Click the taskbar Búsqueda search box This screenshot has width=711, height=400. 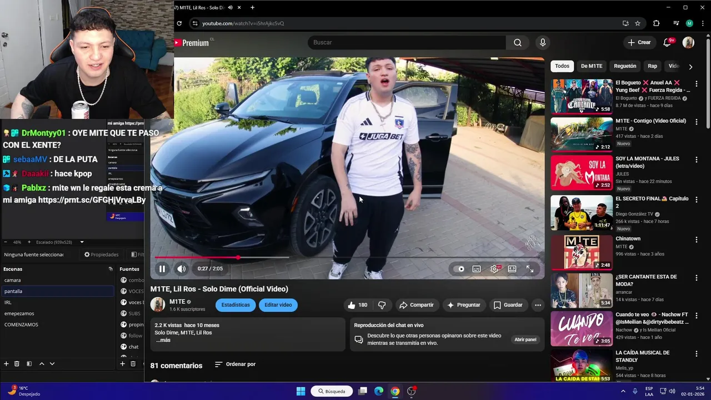pyautogui.click(x=332, y=391)
